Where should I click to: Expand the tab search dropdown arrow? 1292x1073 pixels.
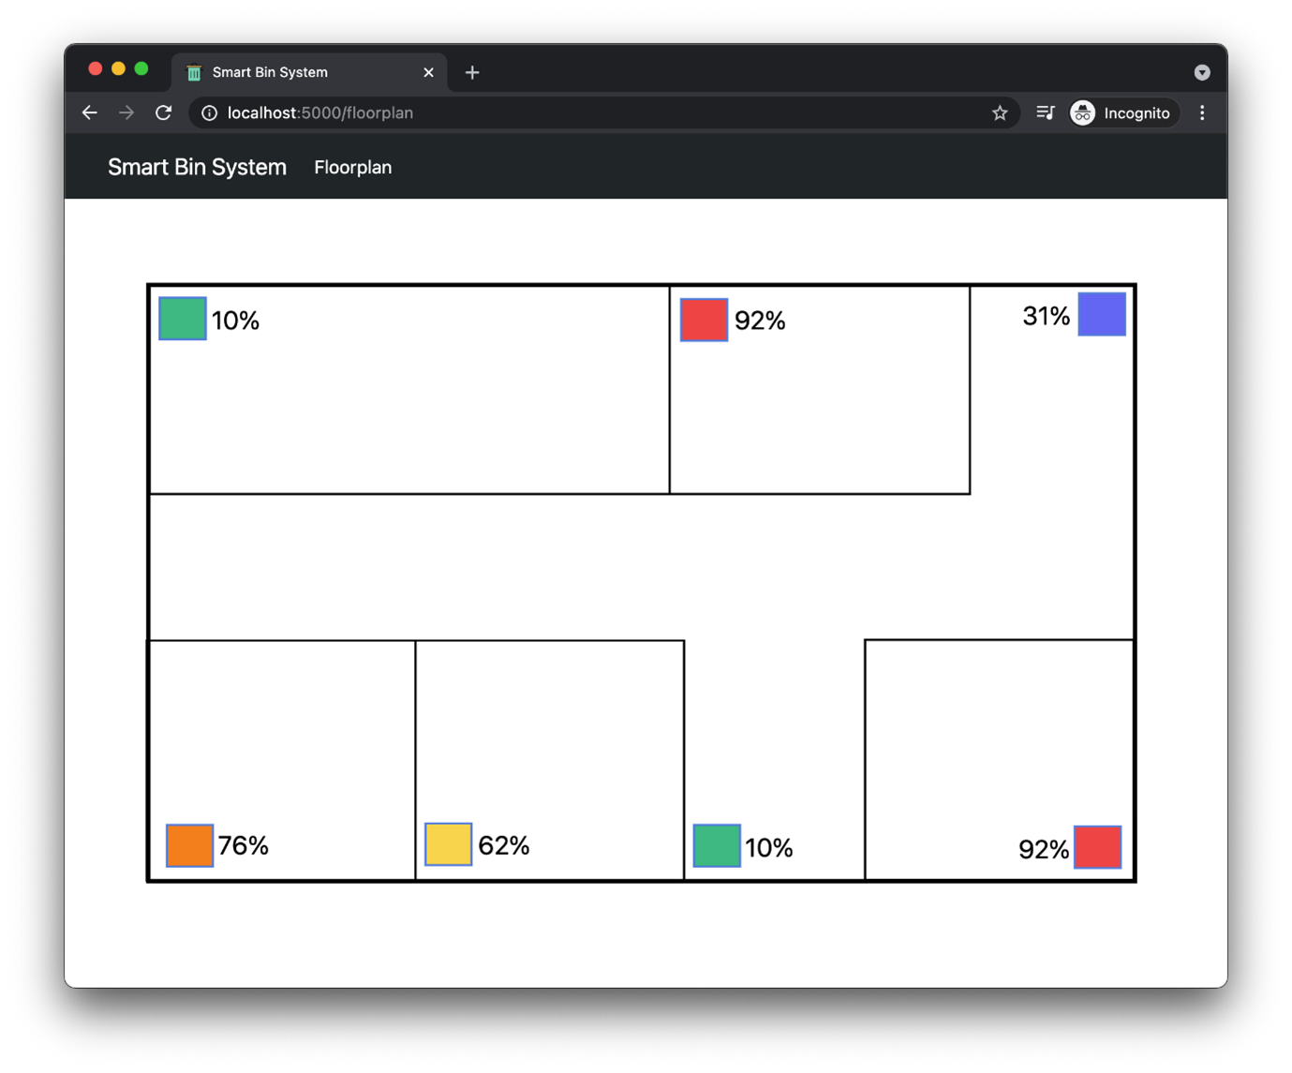click(1202, 72)
